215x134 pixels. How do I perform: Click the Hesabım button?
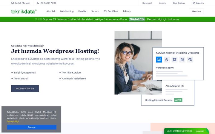tap(196, 11)
